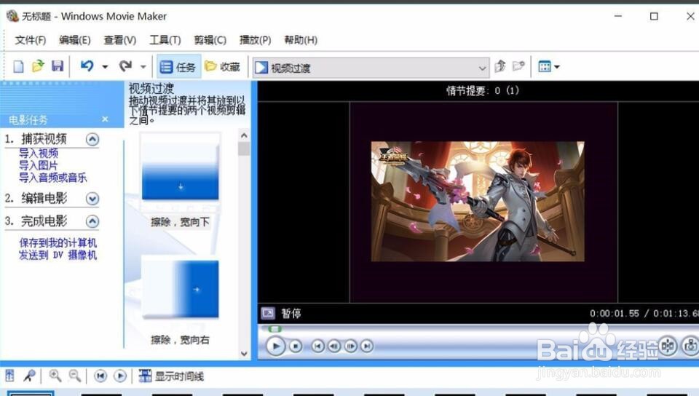Click the narrate timeline microphone icon
The height and width of the screenshot is (396, 699).
(x=29, y=376)
